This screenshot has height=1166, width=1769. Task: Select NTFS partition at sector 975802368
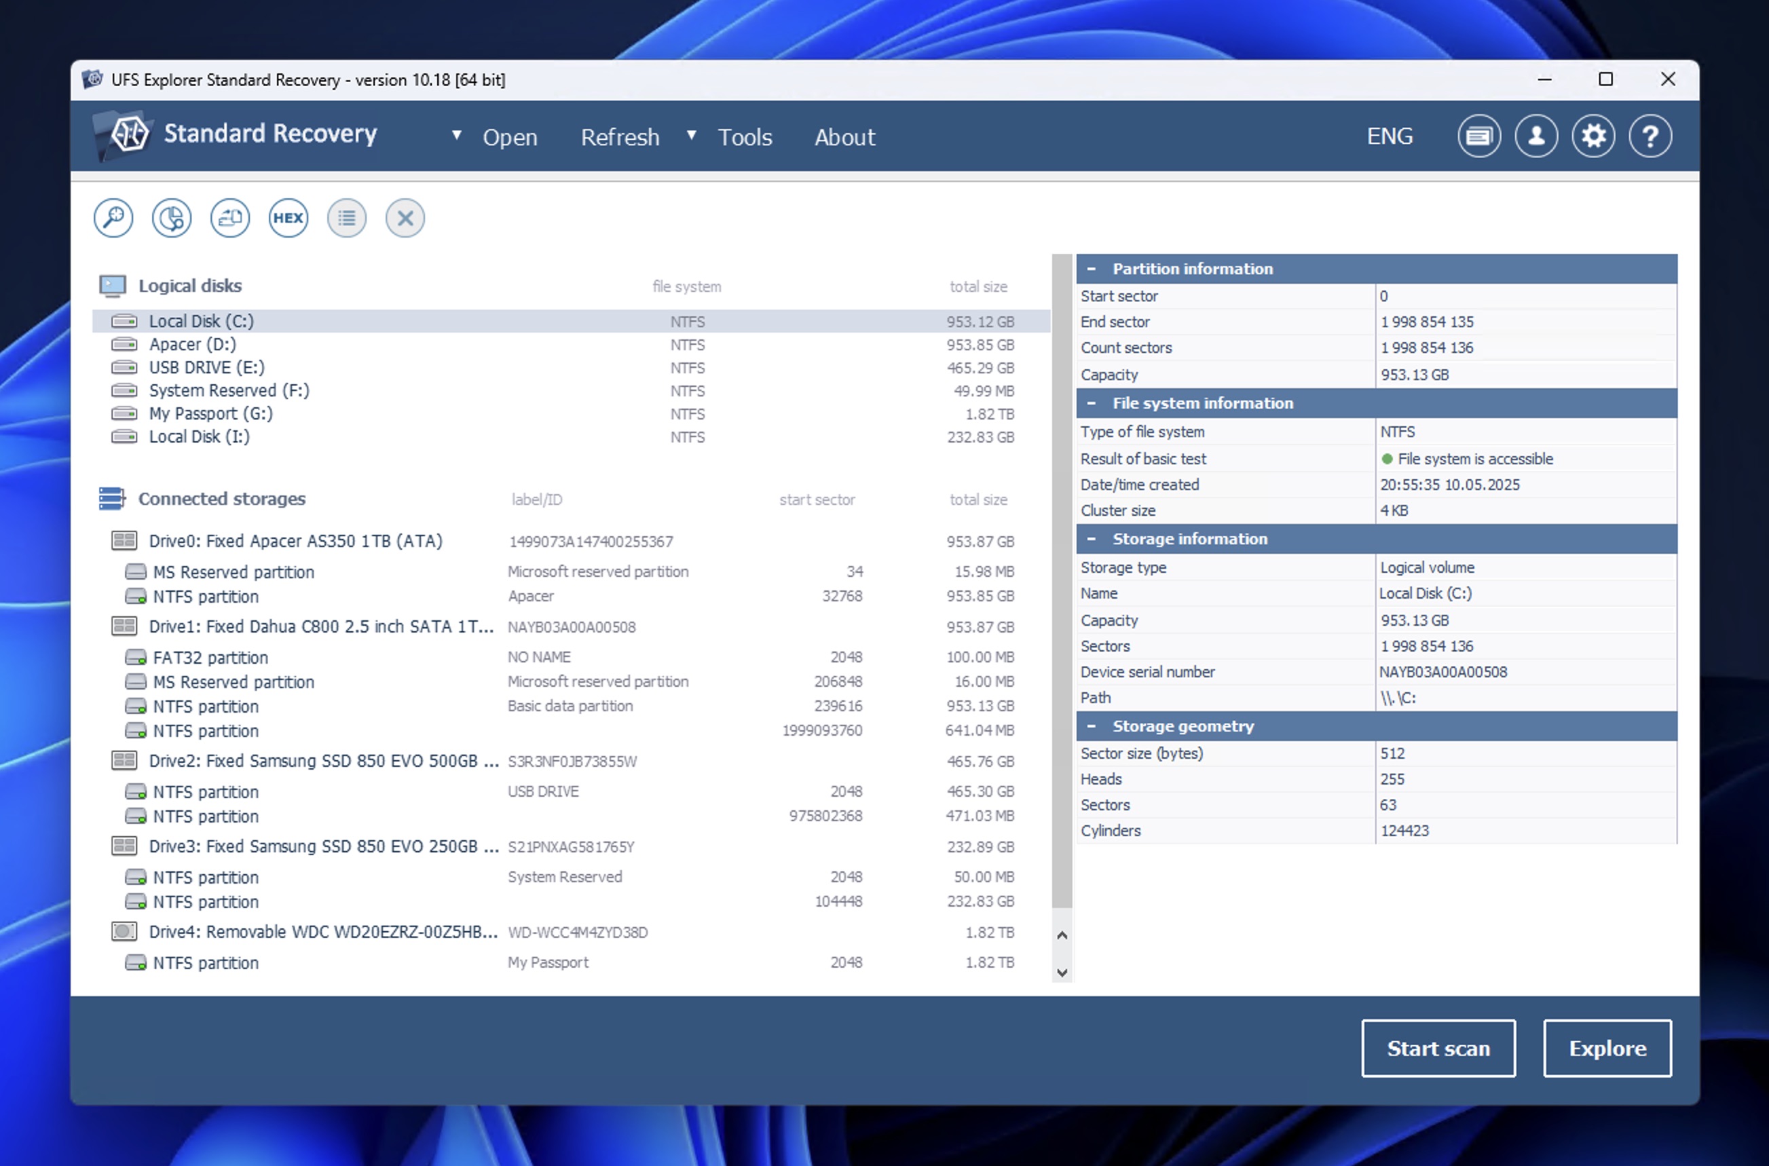pyautogui.click(x=571, y=816)
